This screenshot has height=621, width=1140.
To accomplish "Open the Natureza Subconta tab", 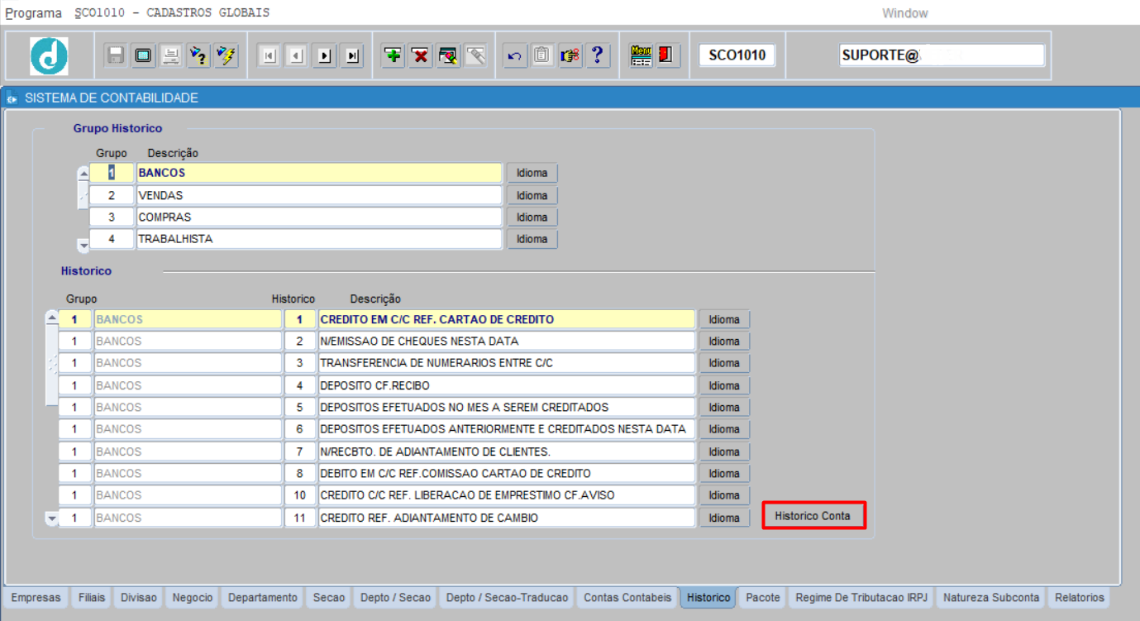I will pyautogui.click(x=991, y=598).
